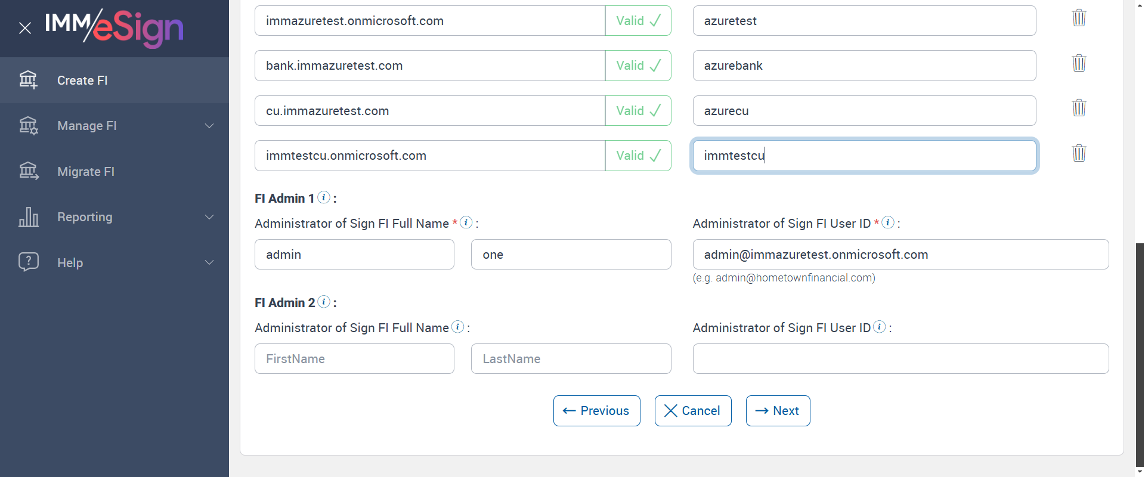
Task: Expand the Reporting submenu chevron
Action: click(209, 217)
